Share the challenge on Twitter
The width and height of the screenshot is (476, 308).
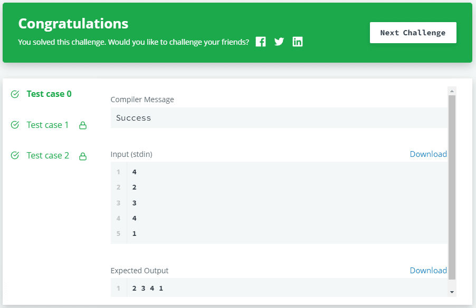[279, 42]
